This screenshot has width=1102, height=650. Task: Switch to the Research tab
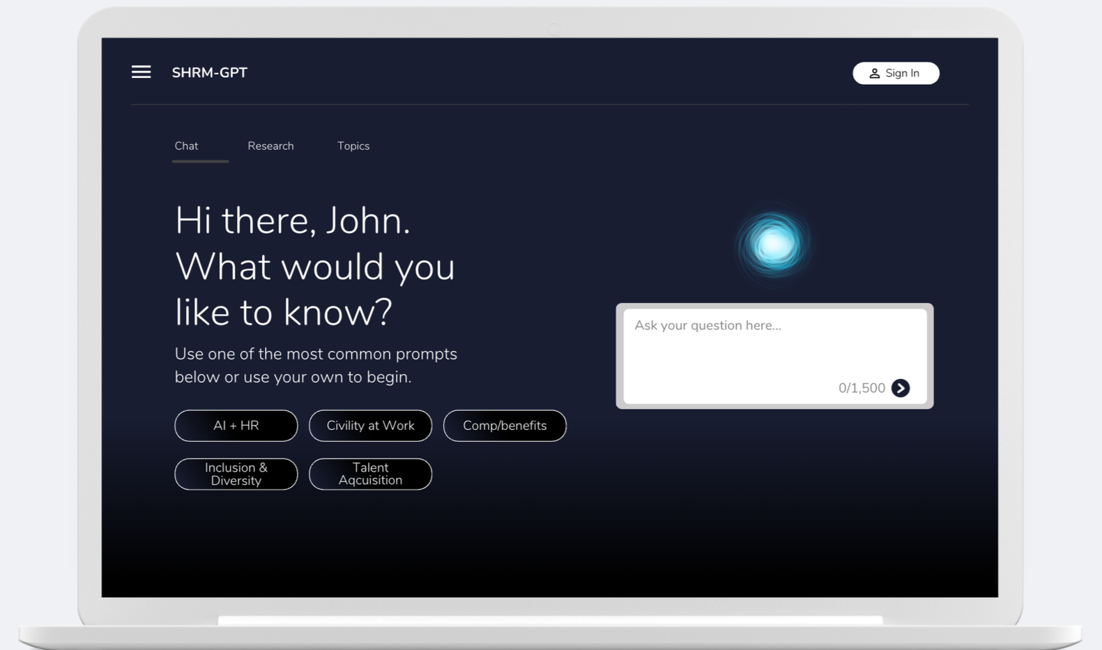pyautogui.click(x=270, y=146)
